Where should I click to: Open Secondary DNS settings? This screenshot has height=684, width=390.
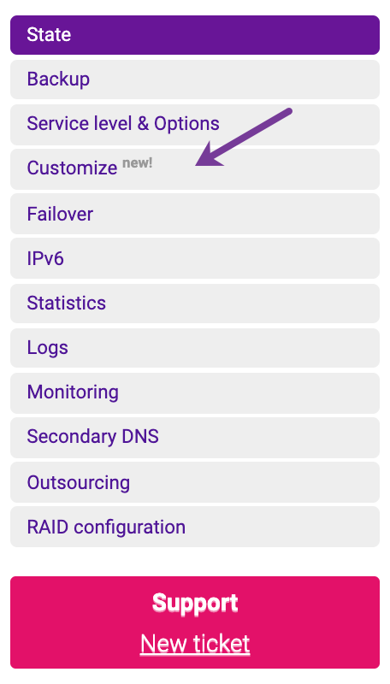click(x=195, y=438)
